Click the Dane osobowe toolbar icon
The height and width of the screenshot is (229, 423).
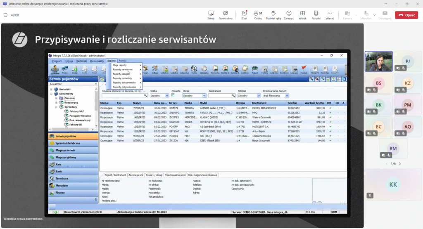[55, 70]
